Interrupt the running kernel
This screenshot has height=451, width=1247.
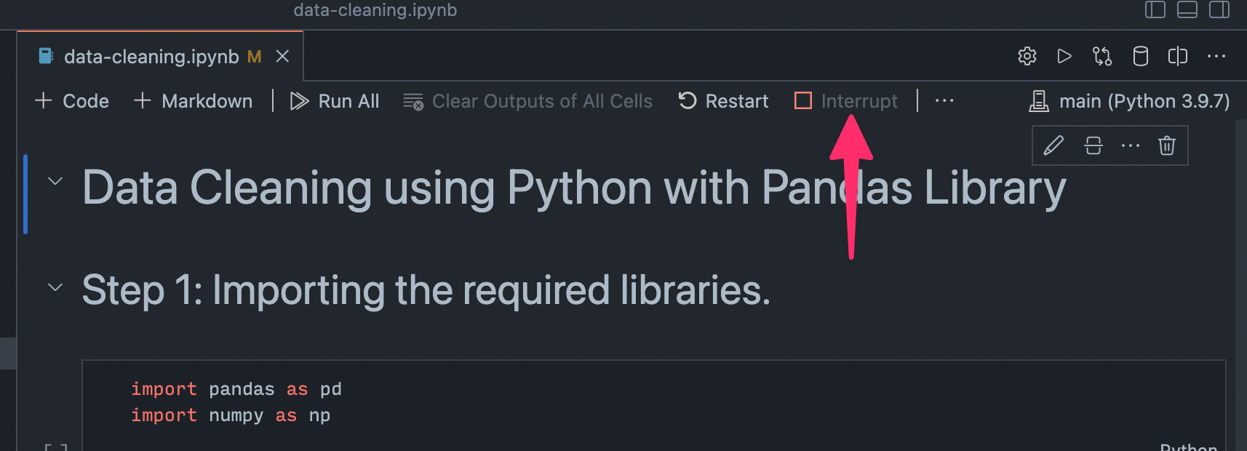846,100
